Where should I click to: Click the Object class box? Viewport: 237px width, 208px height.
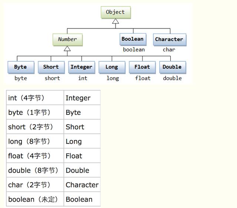116,12
